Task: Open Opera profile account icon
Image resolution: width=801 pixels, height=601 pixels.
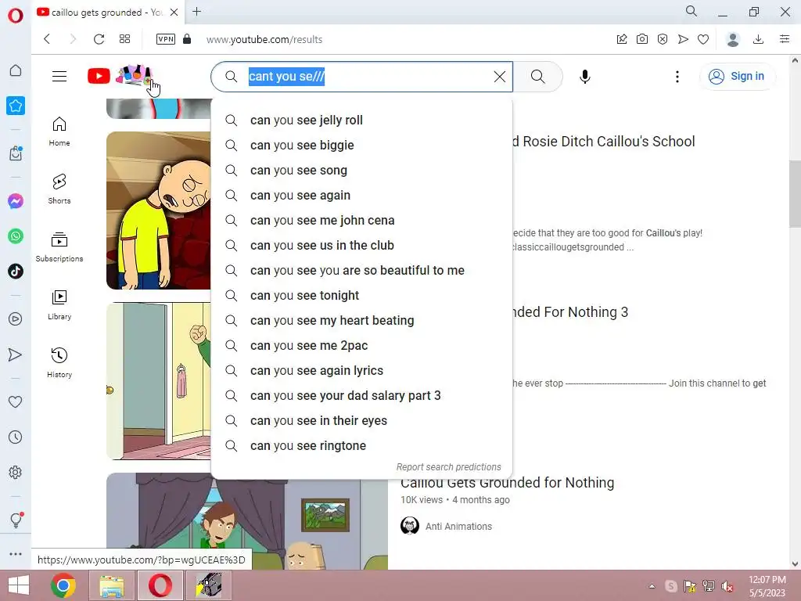Action: pyautogui.click(x=733, y=39)
